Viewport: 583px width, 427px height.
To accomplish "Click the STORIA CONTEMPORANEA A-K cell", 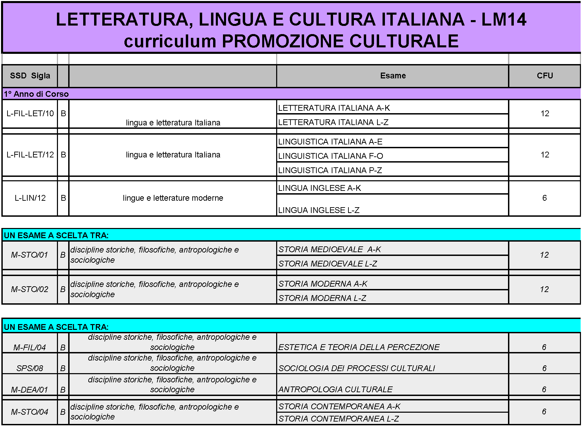I will point(339,407).
